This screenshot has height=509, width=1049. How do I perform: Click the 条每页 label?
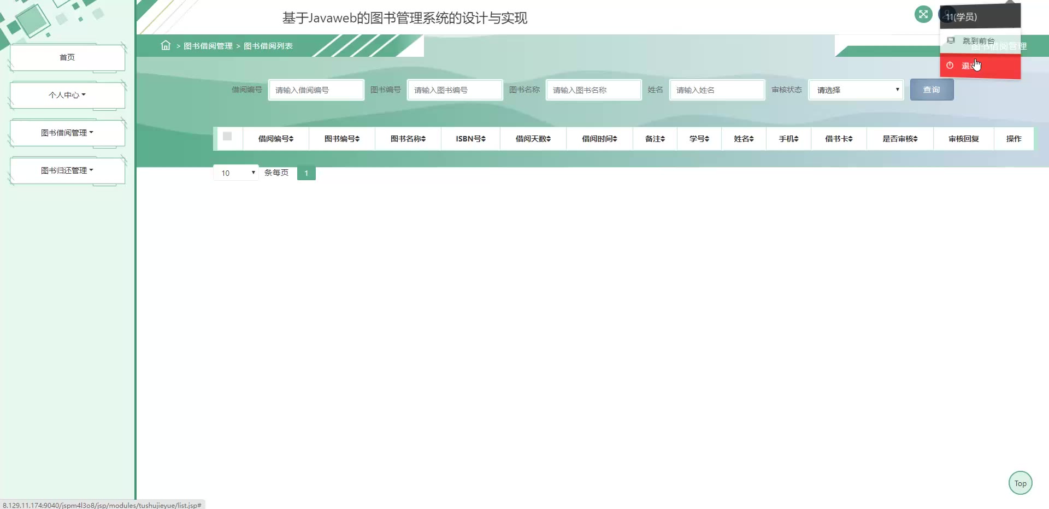(x=276, y=173)
